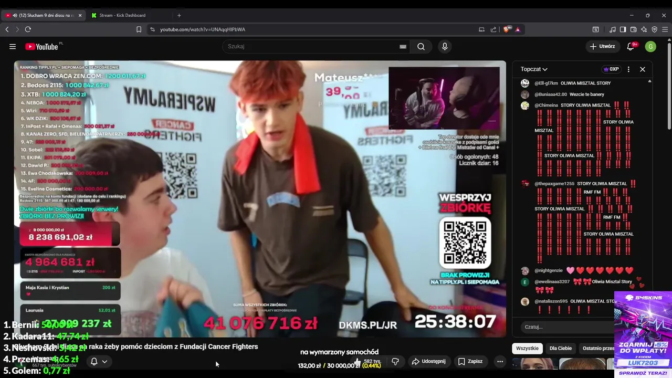Open the YouTube guide hamburger menu
The height and width of the screenshot is (378, 672).
coord(13,46)
